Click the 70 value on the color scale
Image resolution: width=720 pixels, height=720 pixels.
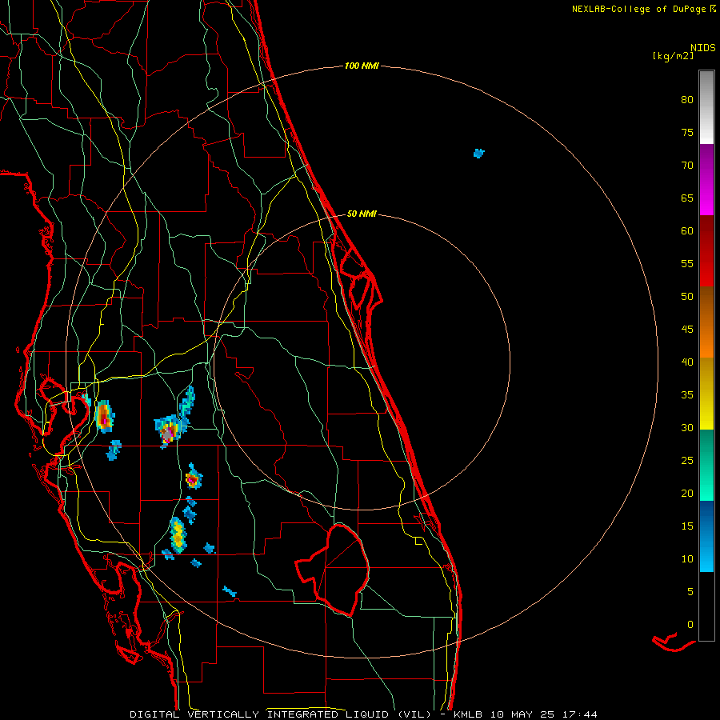point(687,166)
